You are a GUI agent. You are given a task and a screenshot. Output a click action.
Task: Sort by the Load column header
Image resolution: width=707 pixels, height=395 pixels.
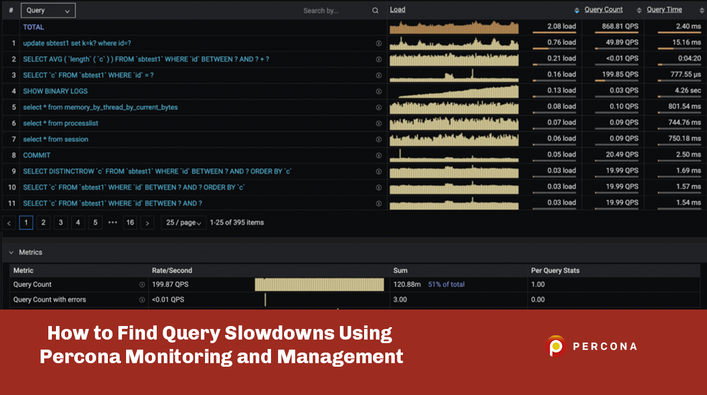(x=398, y=9)
